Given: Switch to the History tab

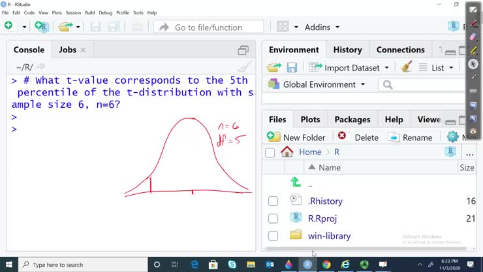Looking at the screenshot, I should pos(347,50).
